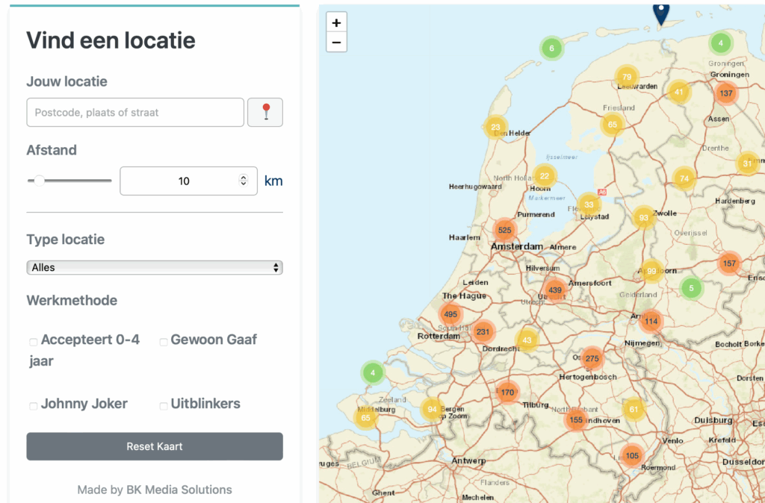Focus the postcode location input field
765x503 pixels.
coord(135,113)
